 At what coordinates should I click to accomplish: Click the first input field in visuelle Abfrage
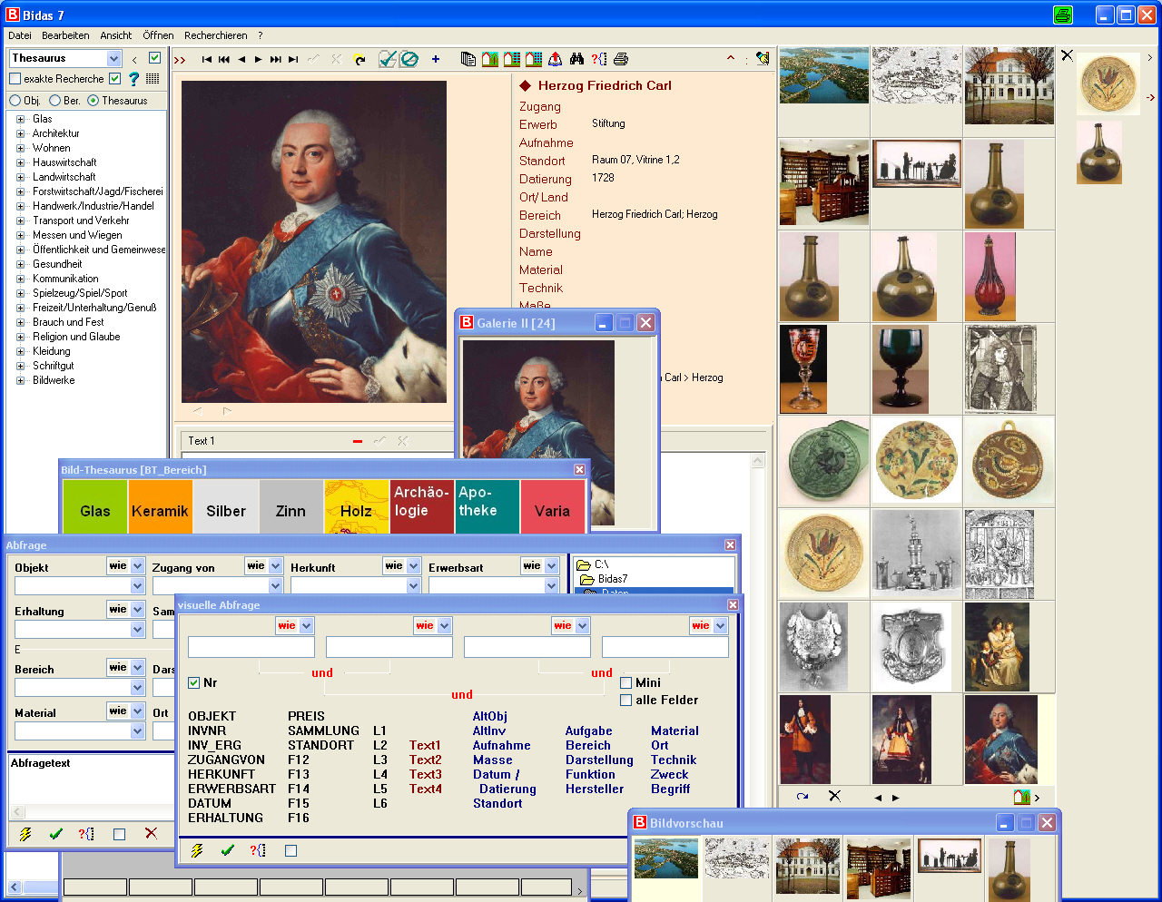tap(251, 647)
